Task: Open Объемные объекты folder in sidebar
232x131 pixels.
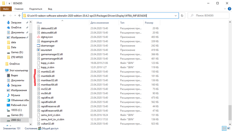Action: click(20, 100)
